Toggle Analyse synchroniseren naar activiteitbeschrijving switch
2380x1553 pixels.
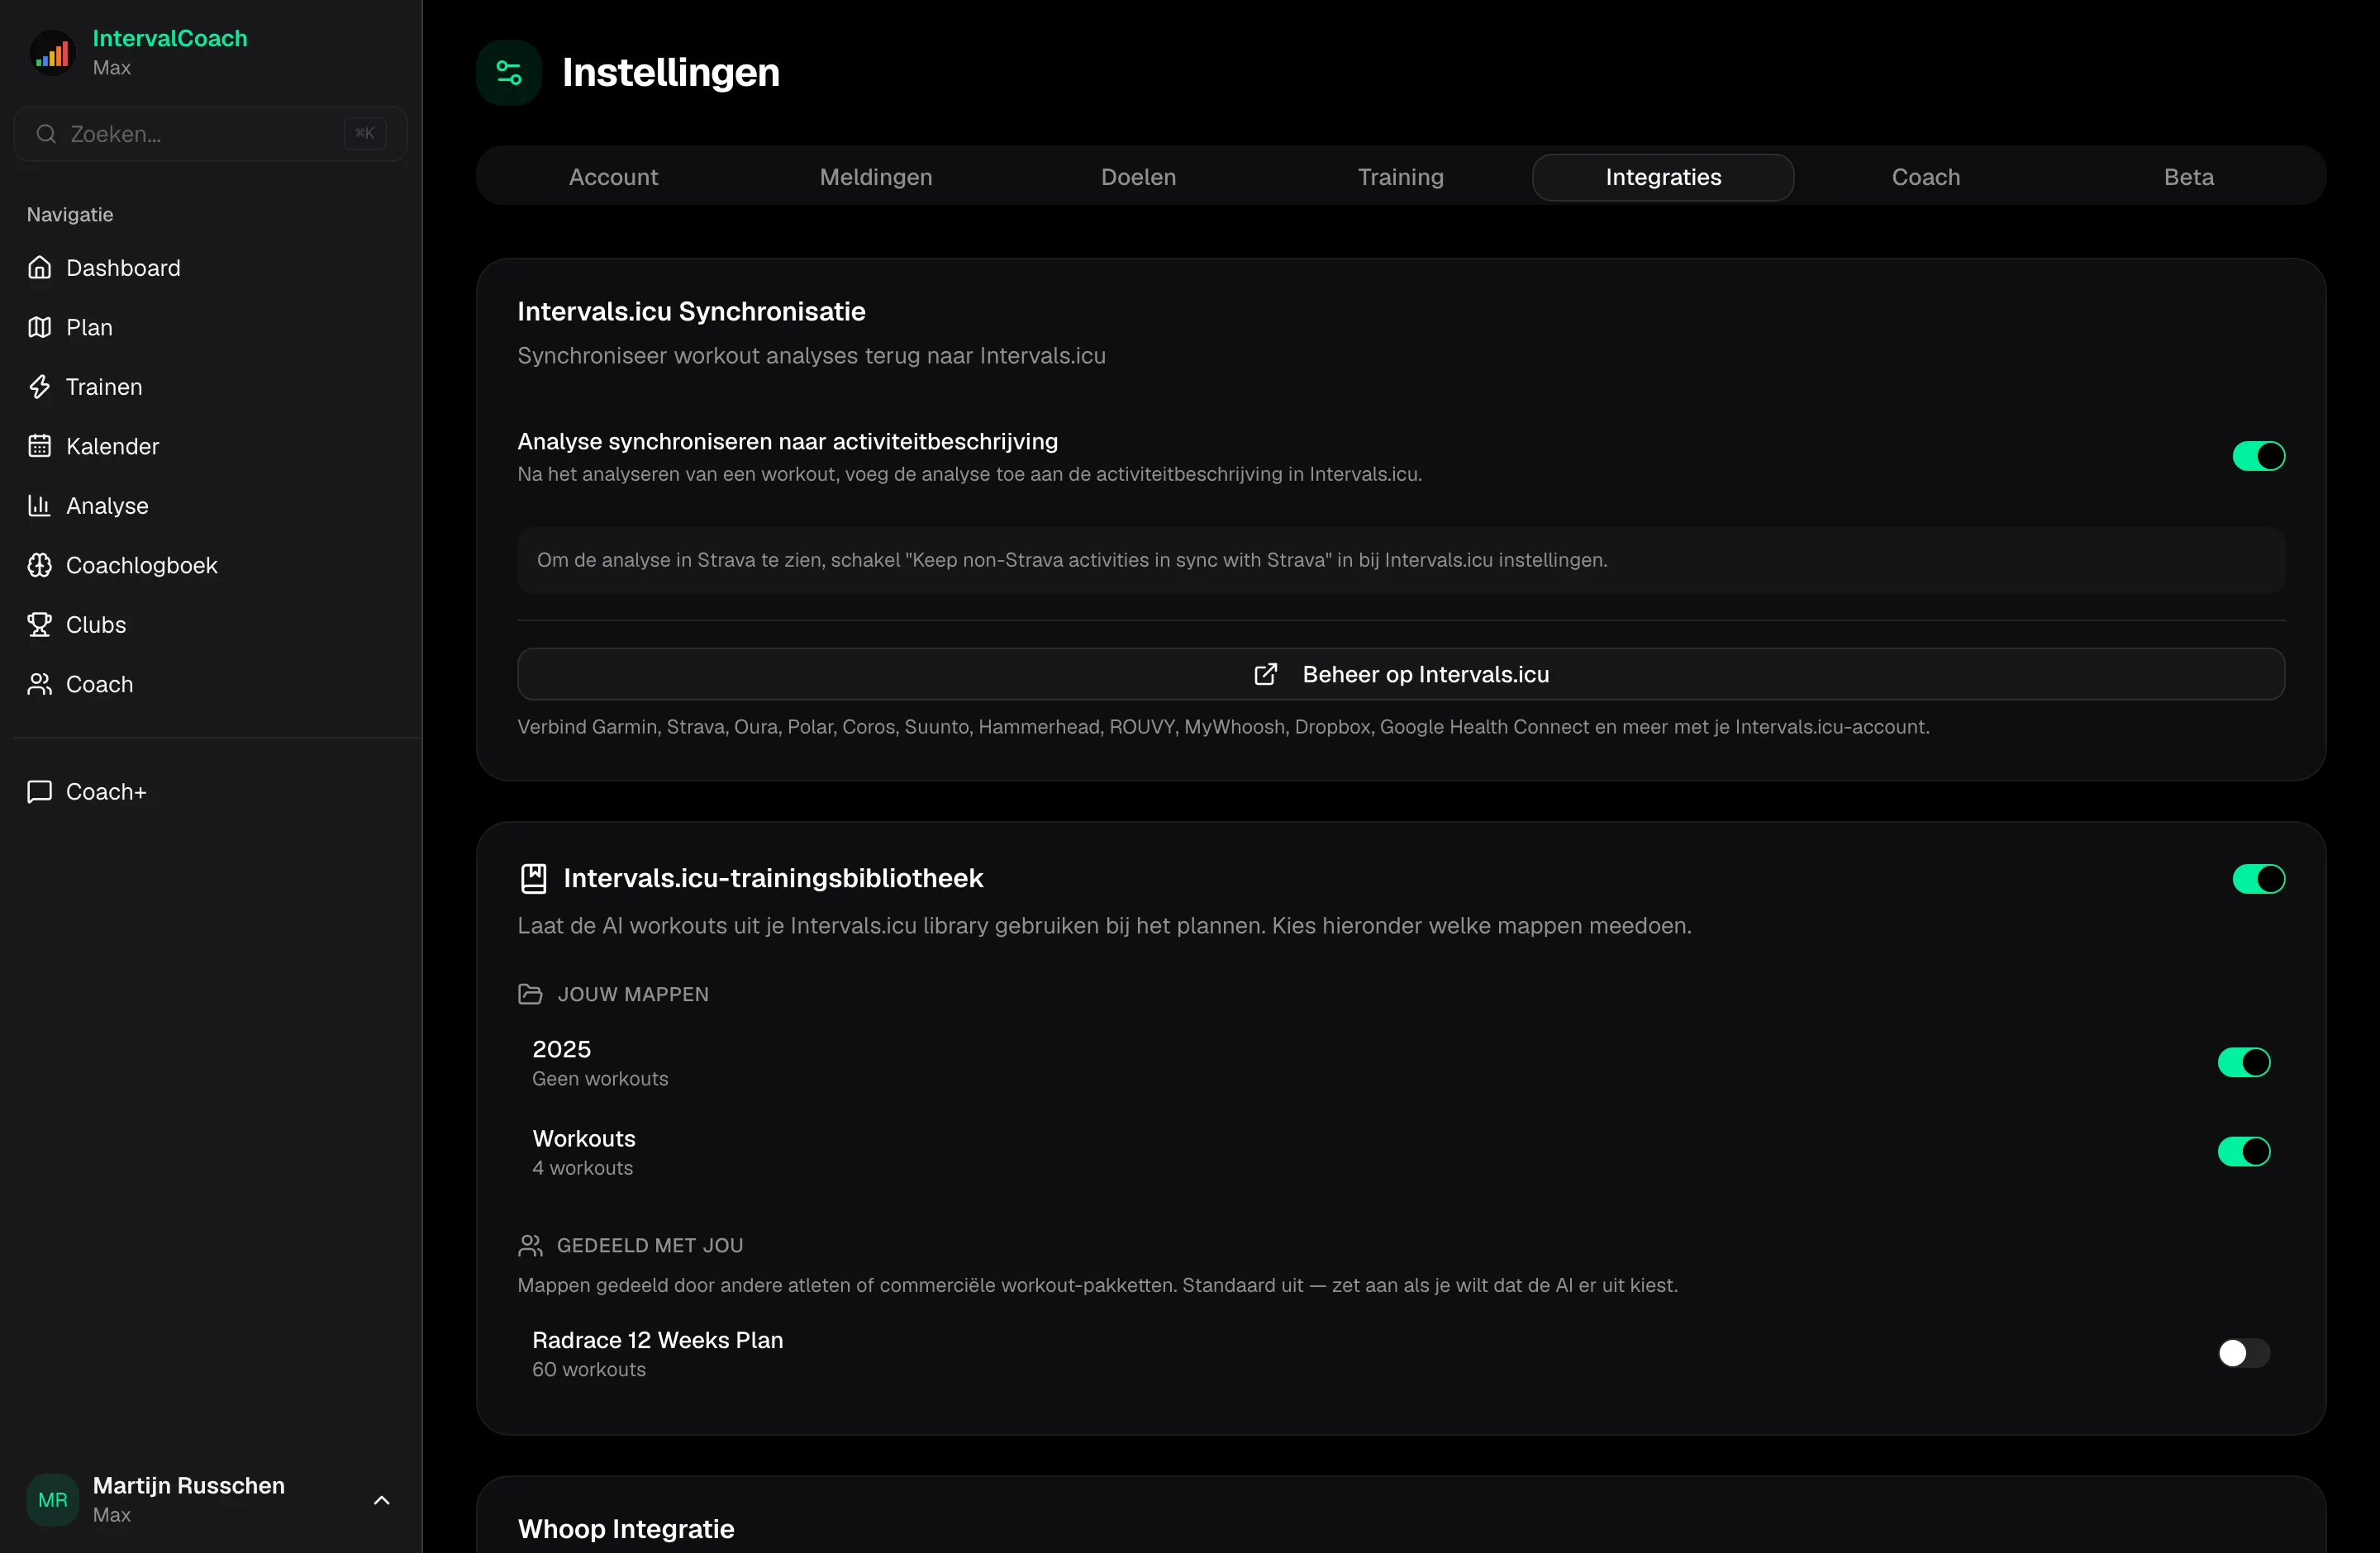click(2258, 457)
